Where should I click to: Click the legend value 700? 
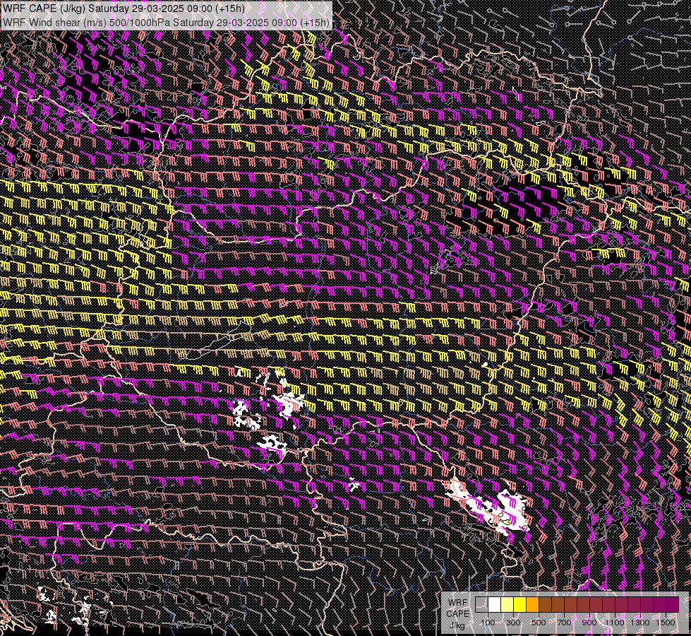(x=564, y=623)
